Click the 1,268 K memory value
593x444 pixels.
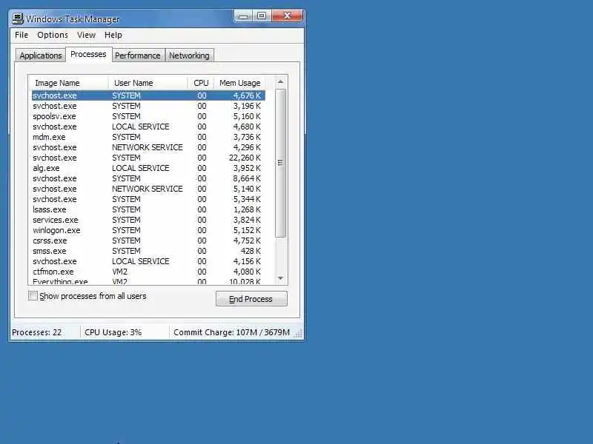coord(247,209)
